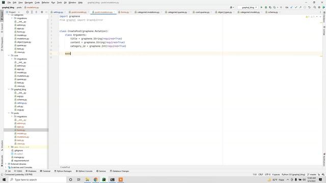Collapse the posts folder

tap(9, 113)
